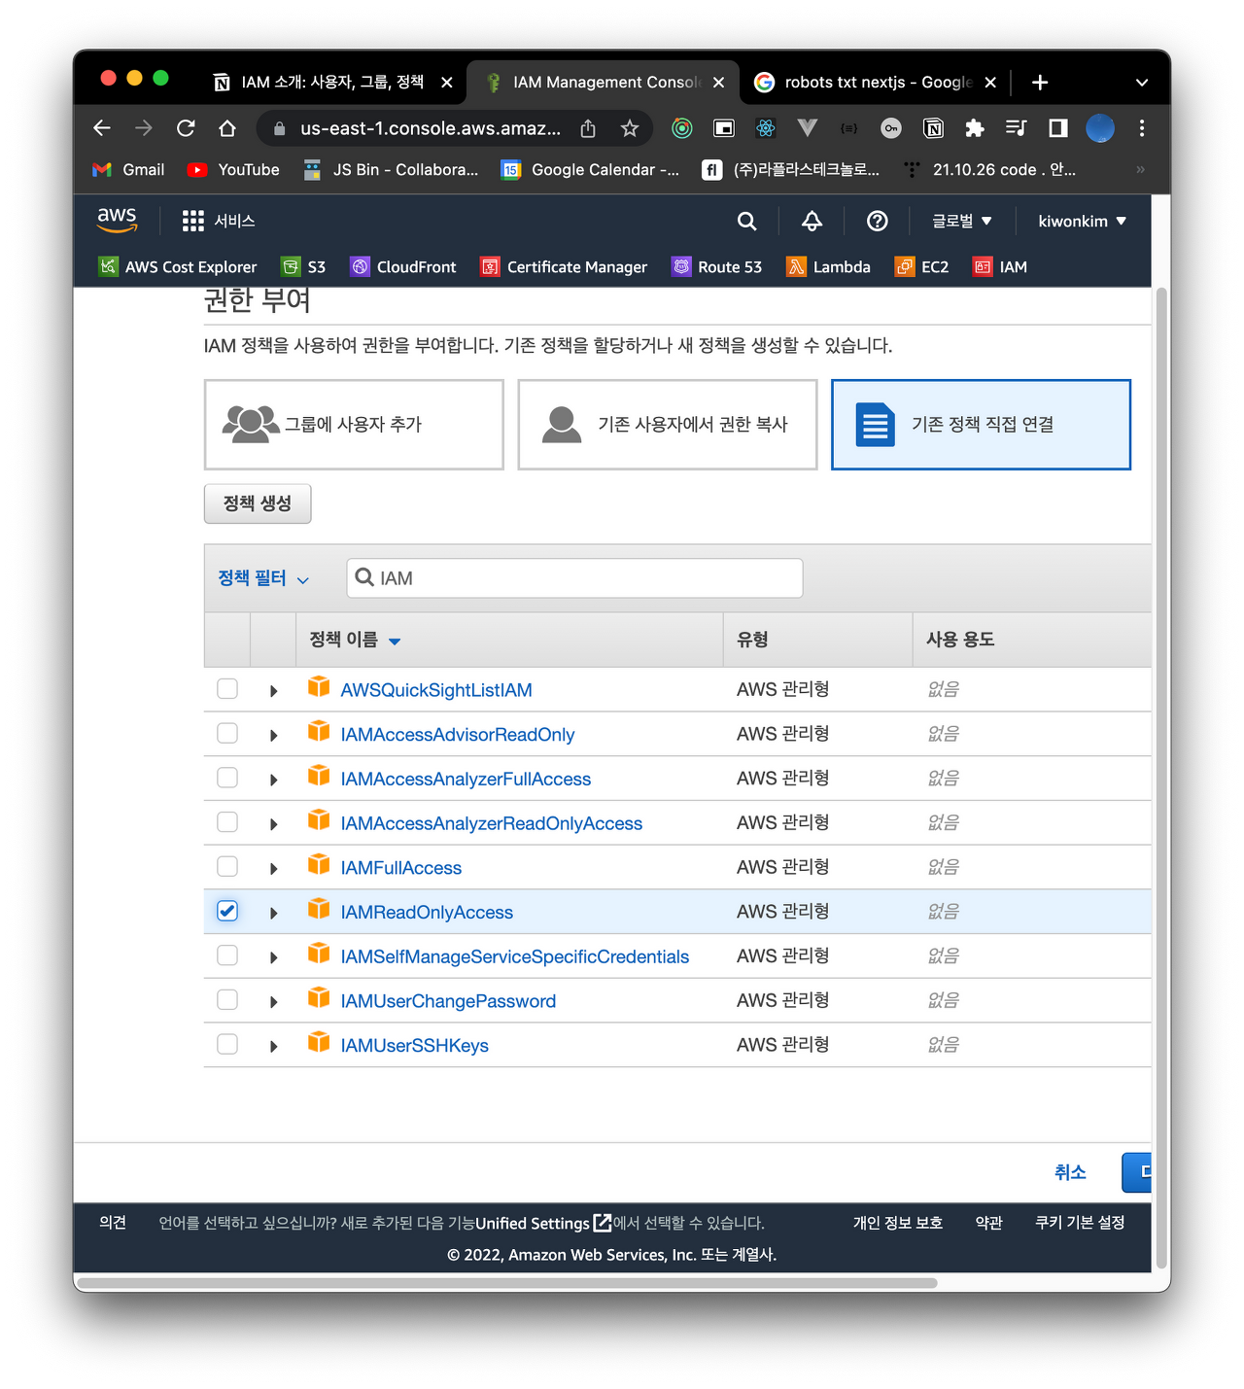Open the IAMReadOnlyAccess policy link
1244x1389 pixels.
coord(427,912)
